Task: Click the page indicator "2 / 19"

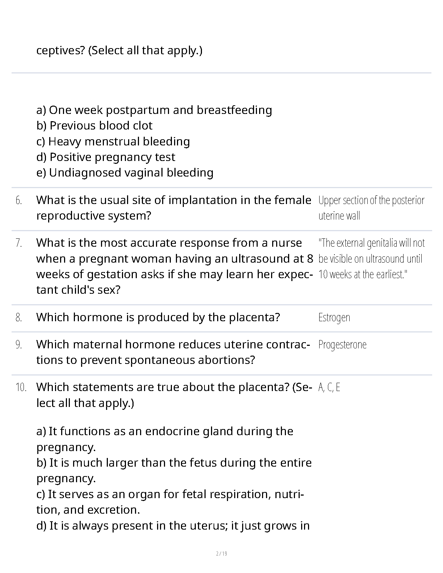Action: (x=221, y=553)
